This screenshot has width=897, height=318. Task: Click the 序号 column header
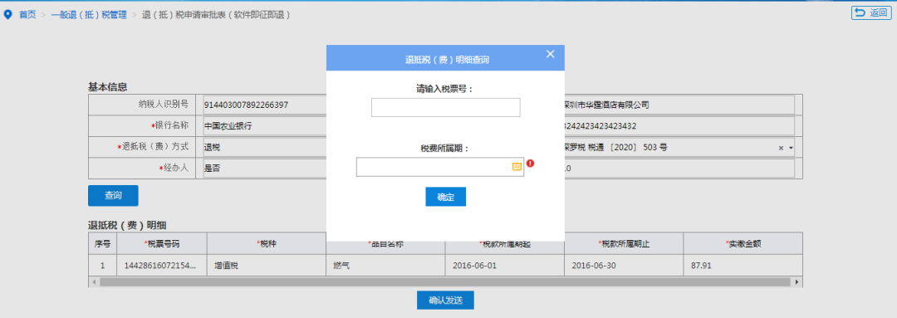tap(103, 243)
